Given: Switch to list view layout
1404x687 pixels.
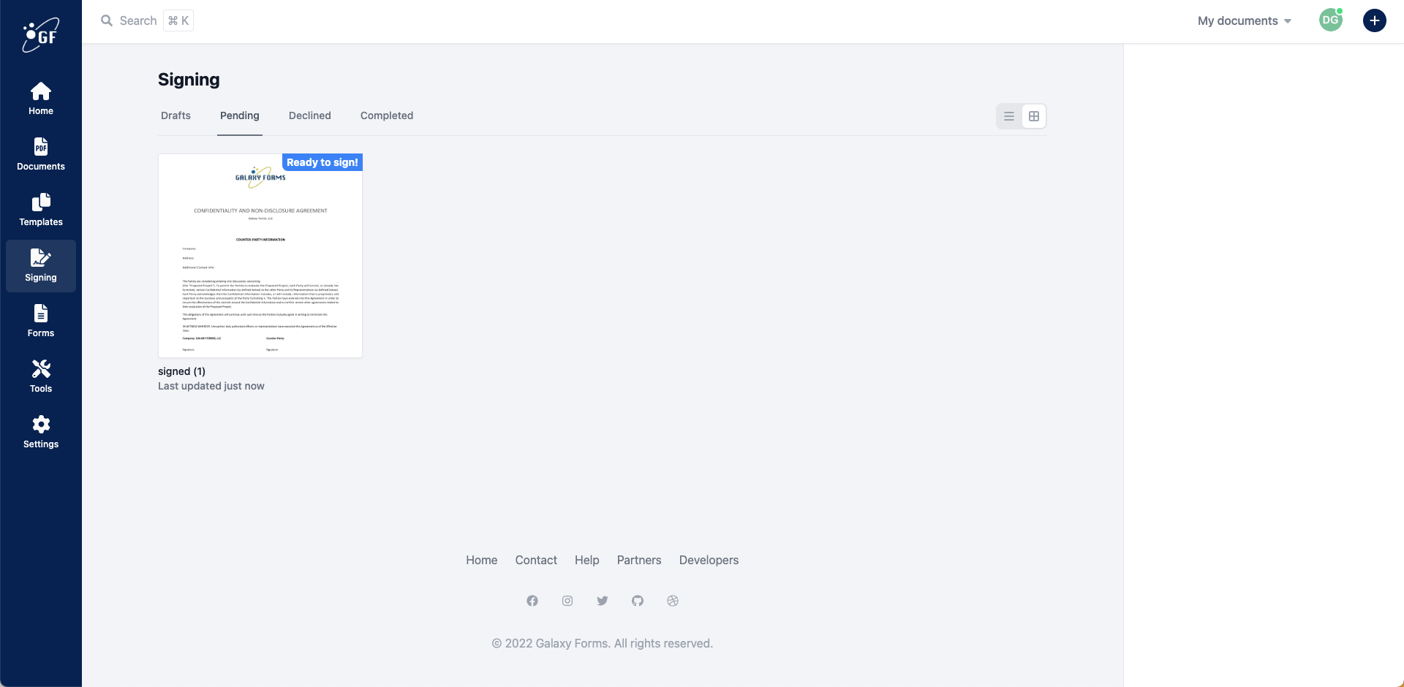Looking at the screenshot, I should 1009,116.
